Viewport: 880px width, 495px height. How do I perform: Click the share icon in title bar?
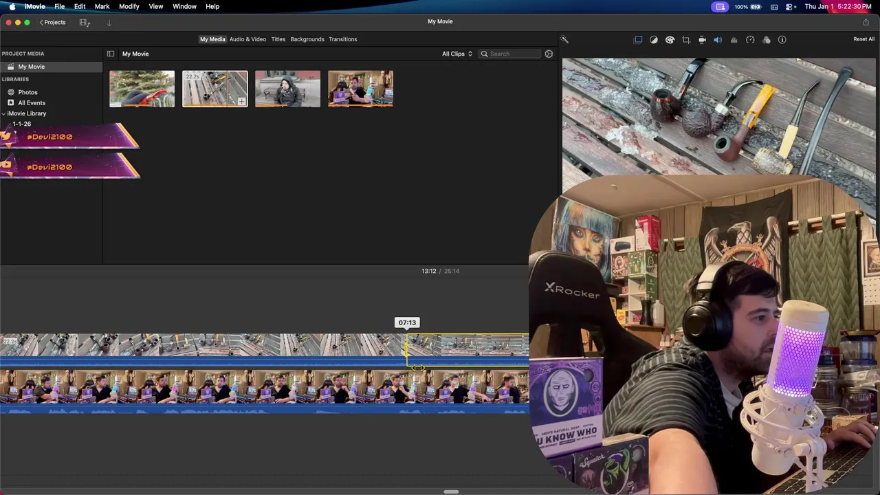[x=866, y=22]
